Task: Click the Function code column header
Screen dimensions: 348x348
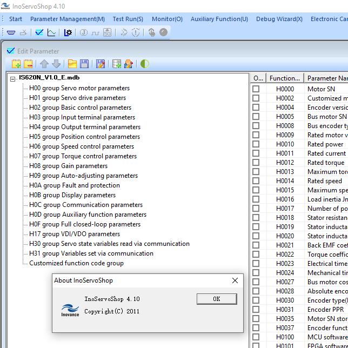Action: point(284,78)
